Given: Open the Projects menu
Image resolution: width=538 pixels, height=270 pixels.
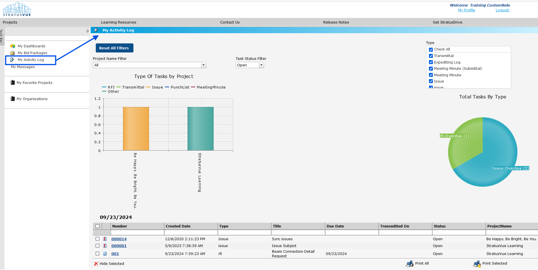Looking at the screenshot, I should pos(10,22).
